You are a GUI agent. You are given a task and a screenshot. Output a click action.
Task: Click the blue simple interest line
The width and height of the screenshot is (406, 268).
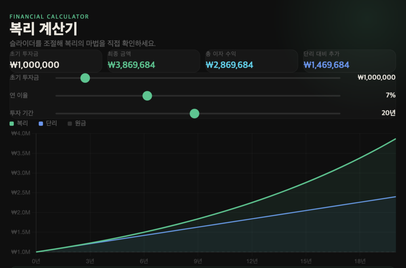click(x=305, y=210)
